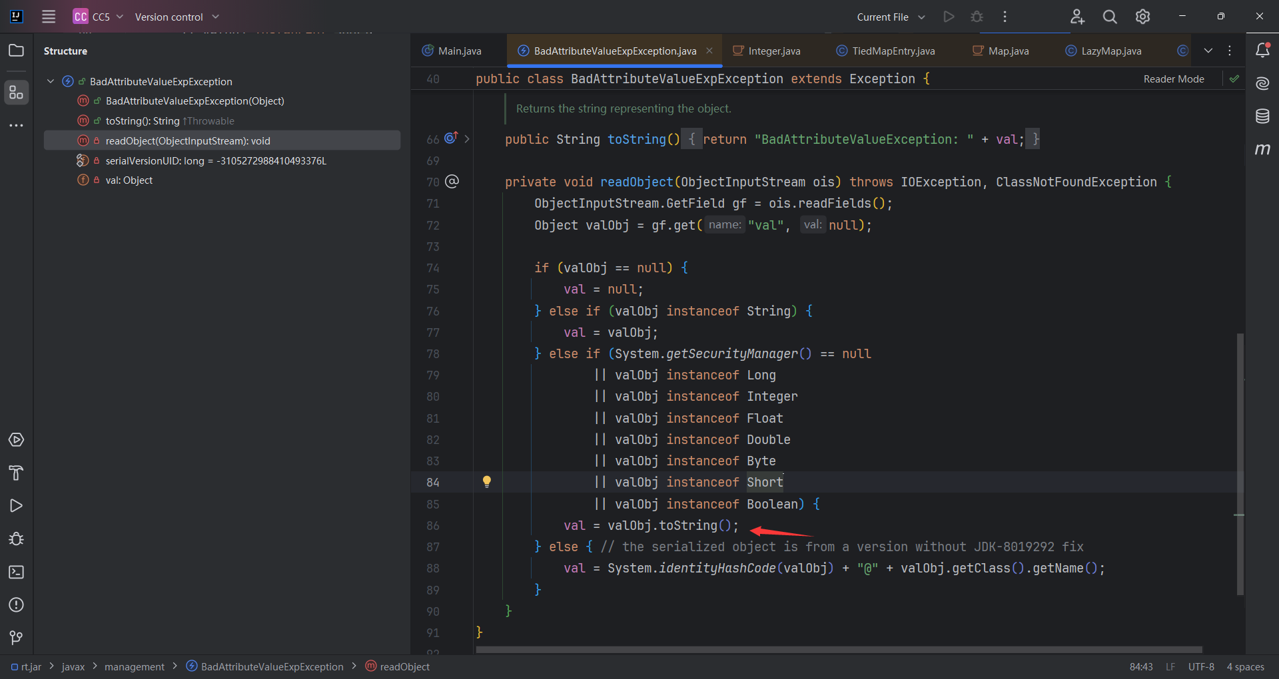Debug the current file
The height and width of the screenshot is (679, 1279).
977,17
